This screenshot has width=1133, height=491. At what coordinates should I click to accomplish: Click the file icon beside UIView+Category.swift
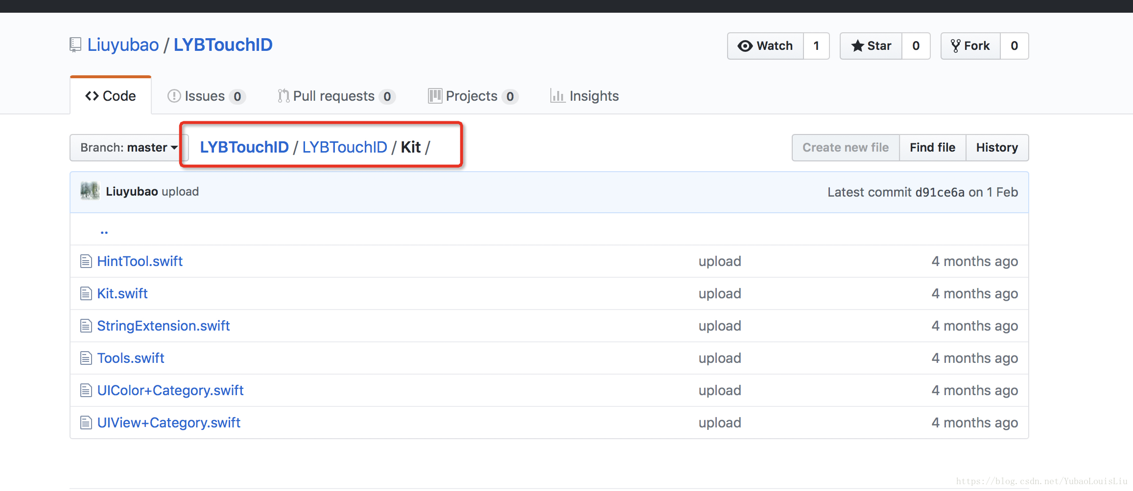[86, 423]
